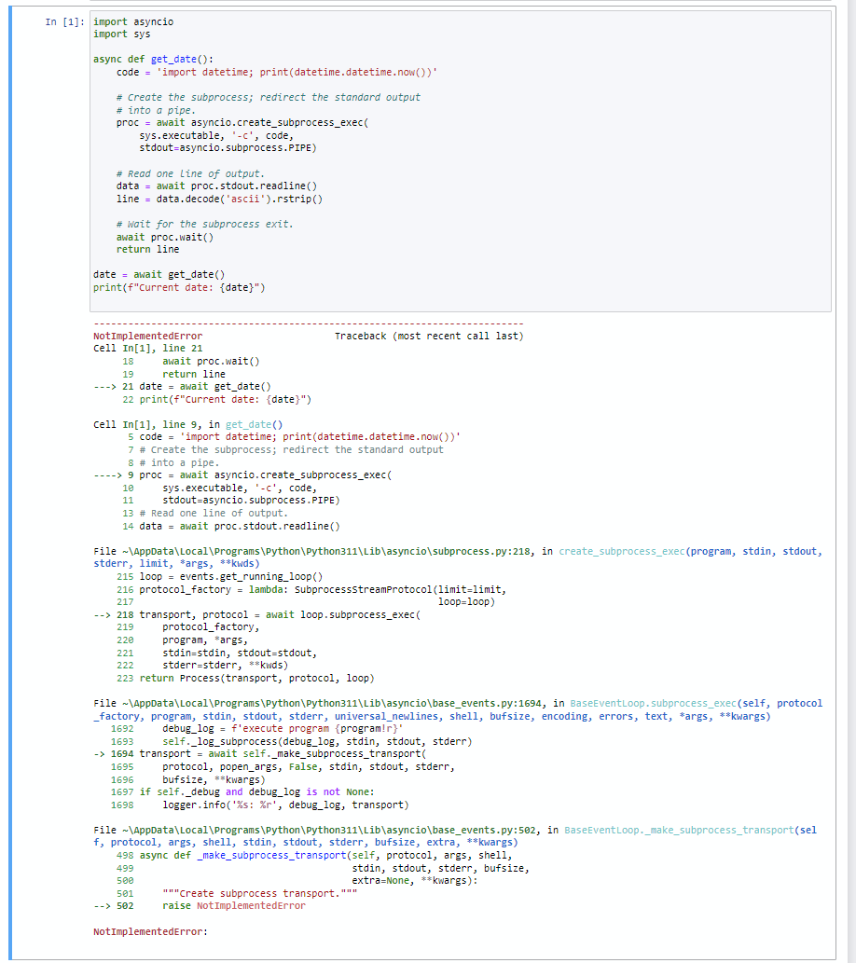Click traceback line '--> 218 transport, protocol'
The image size is (856, 963).
pyautogui.click(x=257, y=614)
